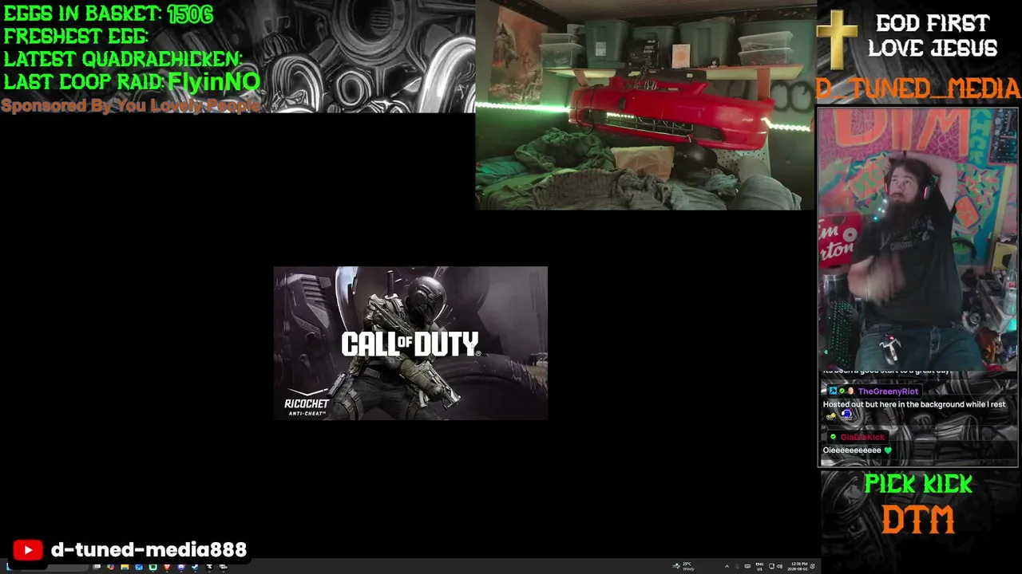Click the GiaDioKicK username in chat
This screenshot has width=1022, height=574.
pyautogui.click(x=862, y=437)
